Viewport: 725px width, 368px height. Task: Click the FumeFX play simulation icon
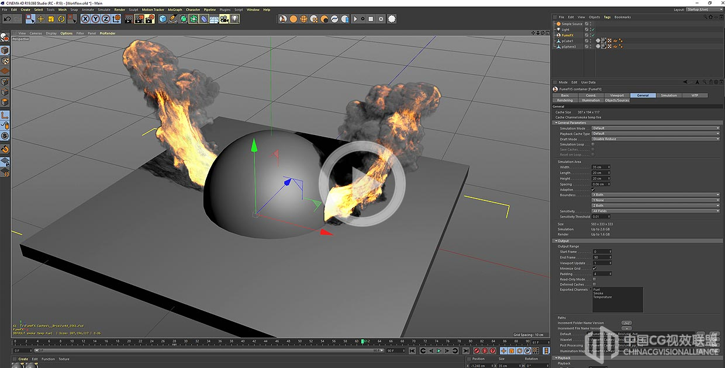tap(355, 19)
